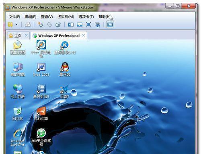
Task: Select the 回收站 recycle bin icon
Action: tap(17, 113)
